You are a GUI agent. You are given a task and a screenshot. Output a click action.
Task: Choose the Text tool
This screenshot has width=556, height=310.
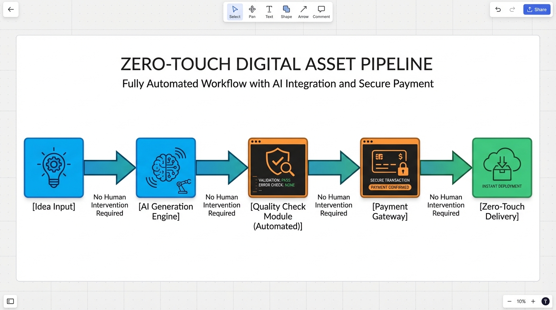(x=269, y=12)
